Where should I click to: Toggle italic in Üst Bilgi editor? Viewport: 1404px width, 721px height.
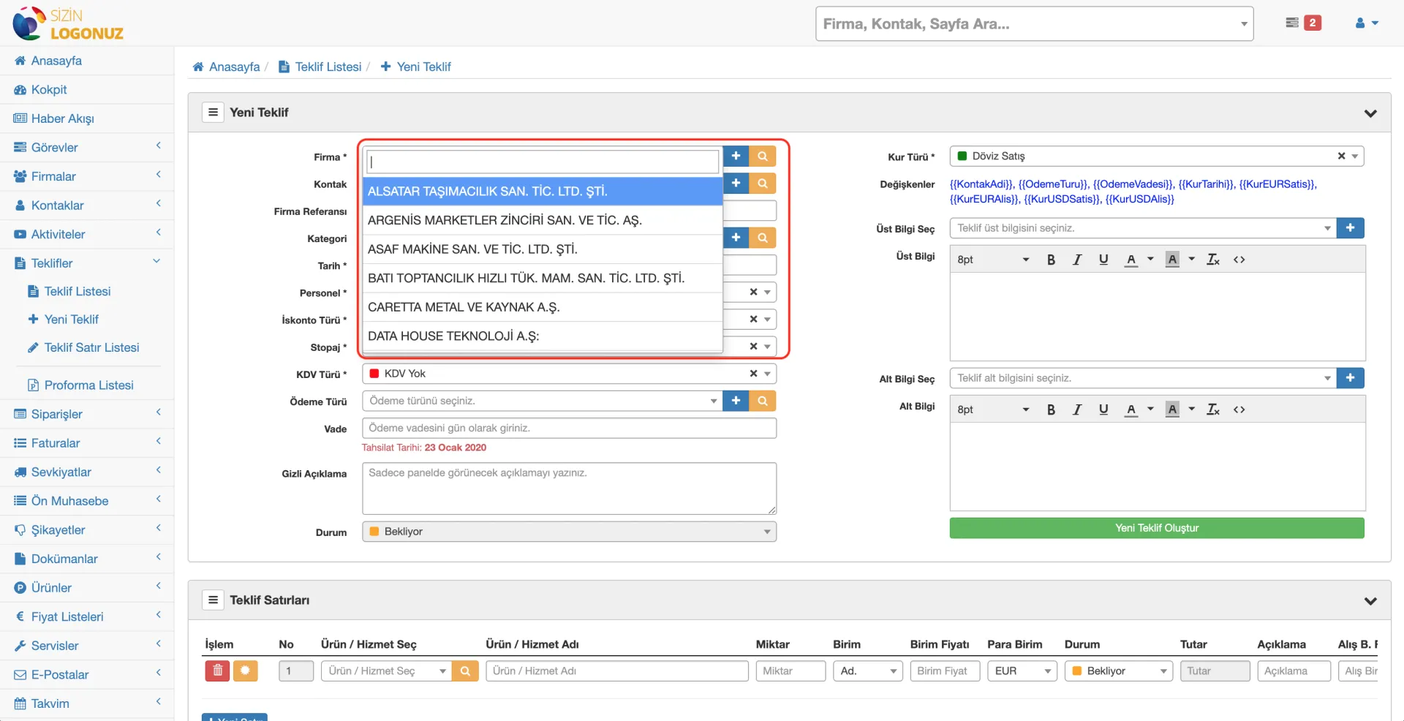pos(1077,260)
